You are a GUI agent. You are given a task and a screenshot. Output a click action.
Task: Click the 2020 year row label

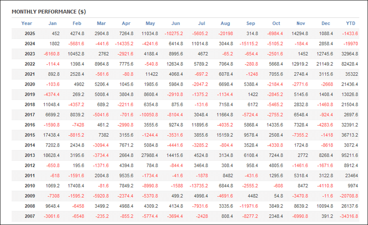[30, 85]
